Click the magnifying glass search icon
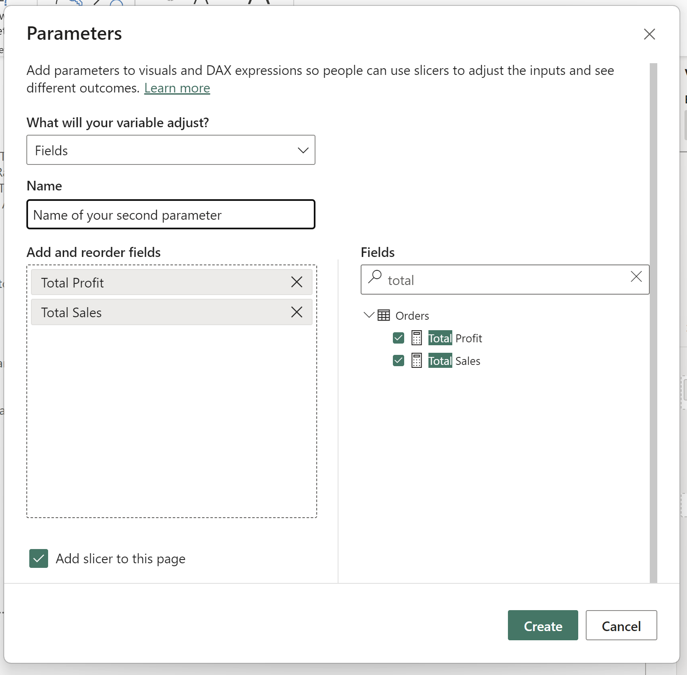Viewport: 687px width, 675px height. 375,277
